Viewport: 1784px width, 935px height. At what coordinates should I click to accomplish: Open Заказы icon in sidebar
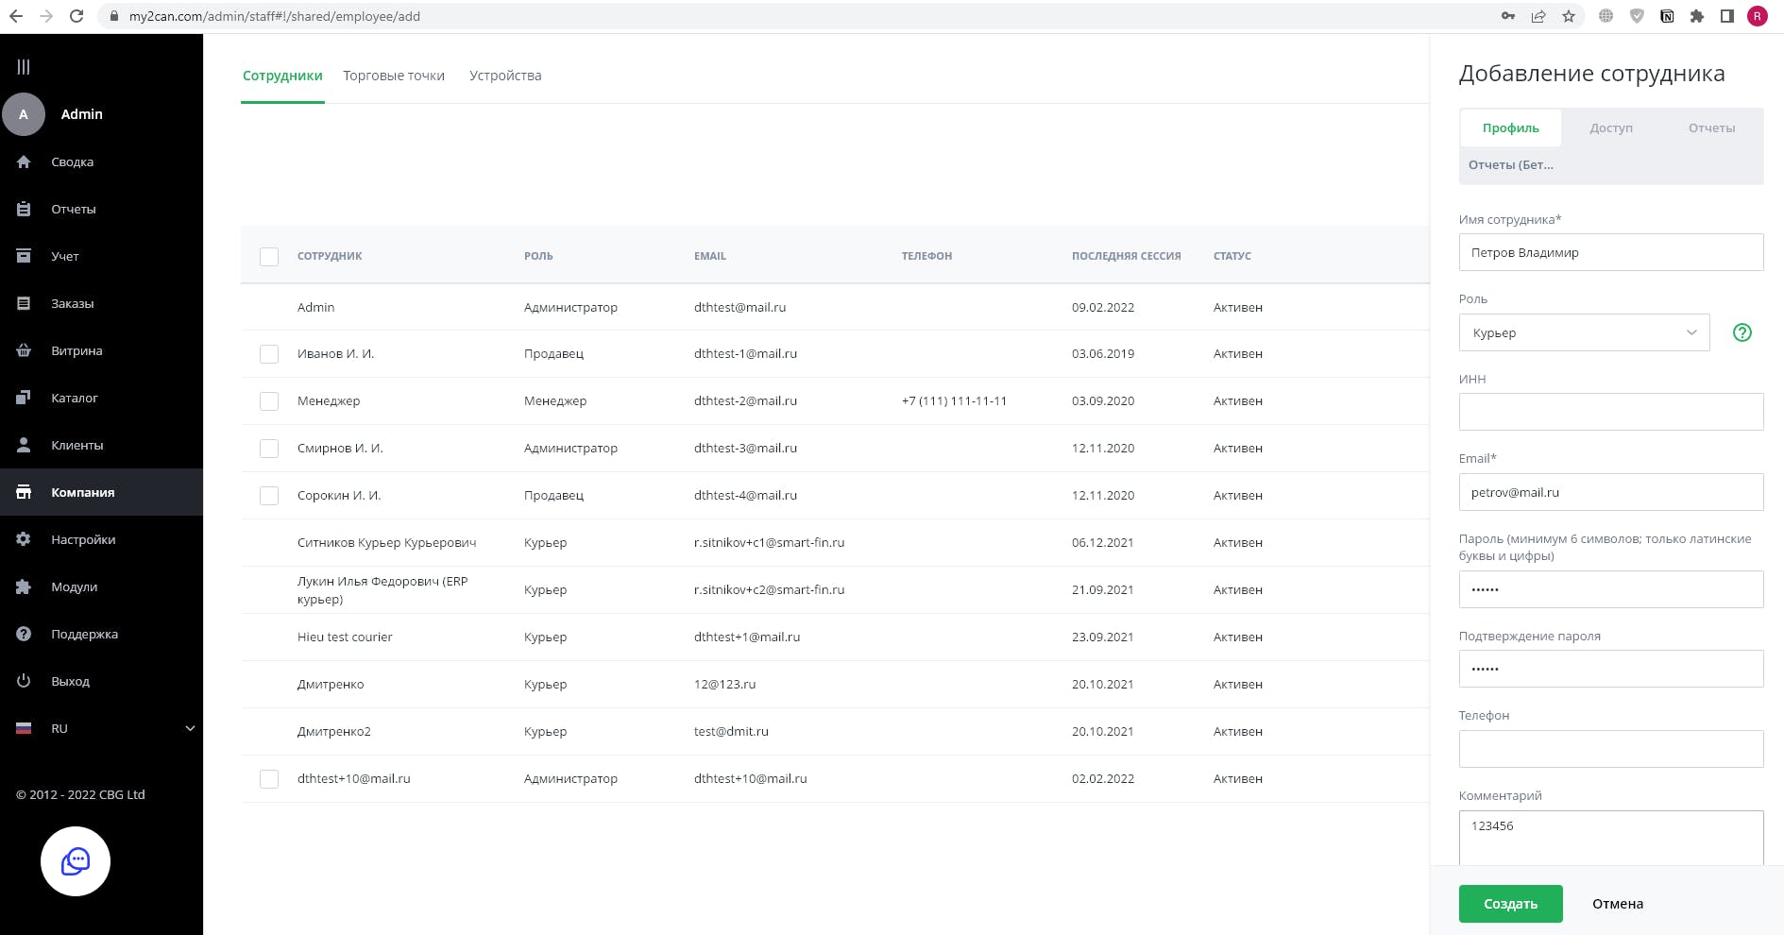click(24, 303)
